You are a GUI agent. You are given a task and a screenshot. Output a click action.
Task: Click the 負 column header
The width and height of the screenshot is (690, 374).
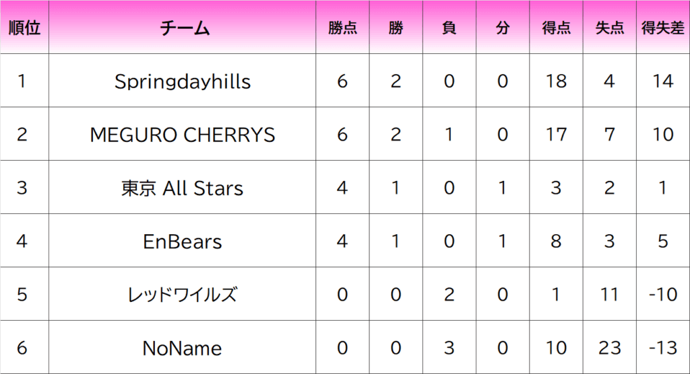click(x=449, y=28)
